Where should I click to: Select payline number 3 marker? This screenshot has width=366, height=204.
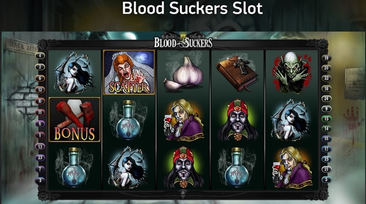point(40,180)
